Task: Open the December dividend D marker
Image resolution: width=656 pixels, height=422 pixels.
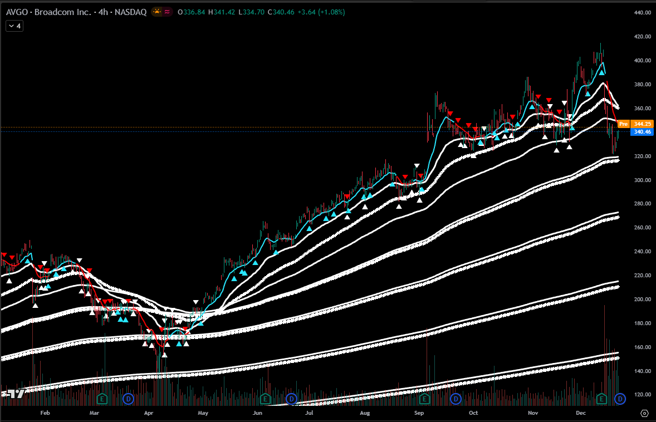Action: [x=620, y=399]
